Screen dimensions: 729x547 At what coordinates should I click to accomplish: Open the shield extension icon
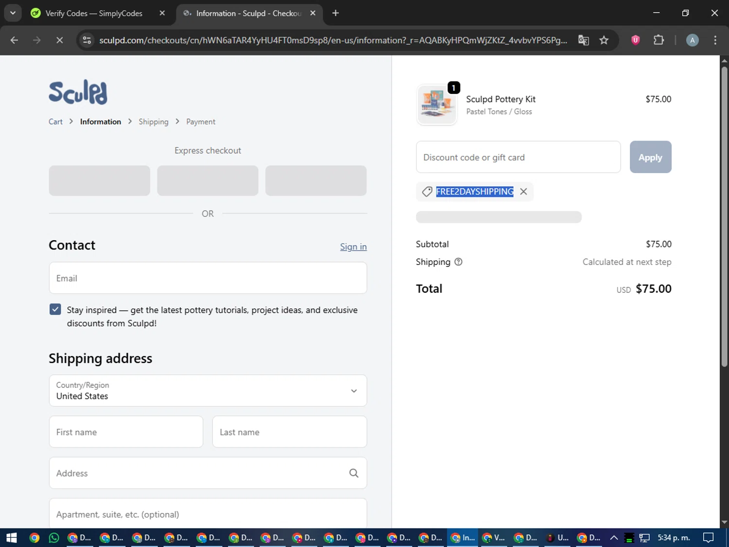pos(635,40)
